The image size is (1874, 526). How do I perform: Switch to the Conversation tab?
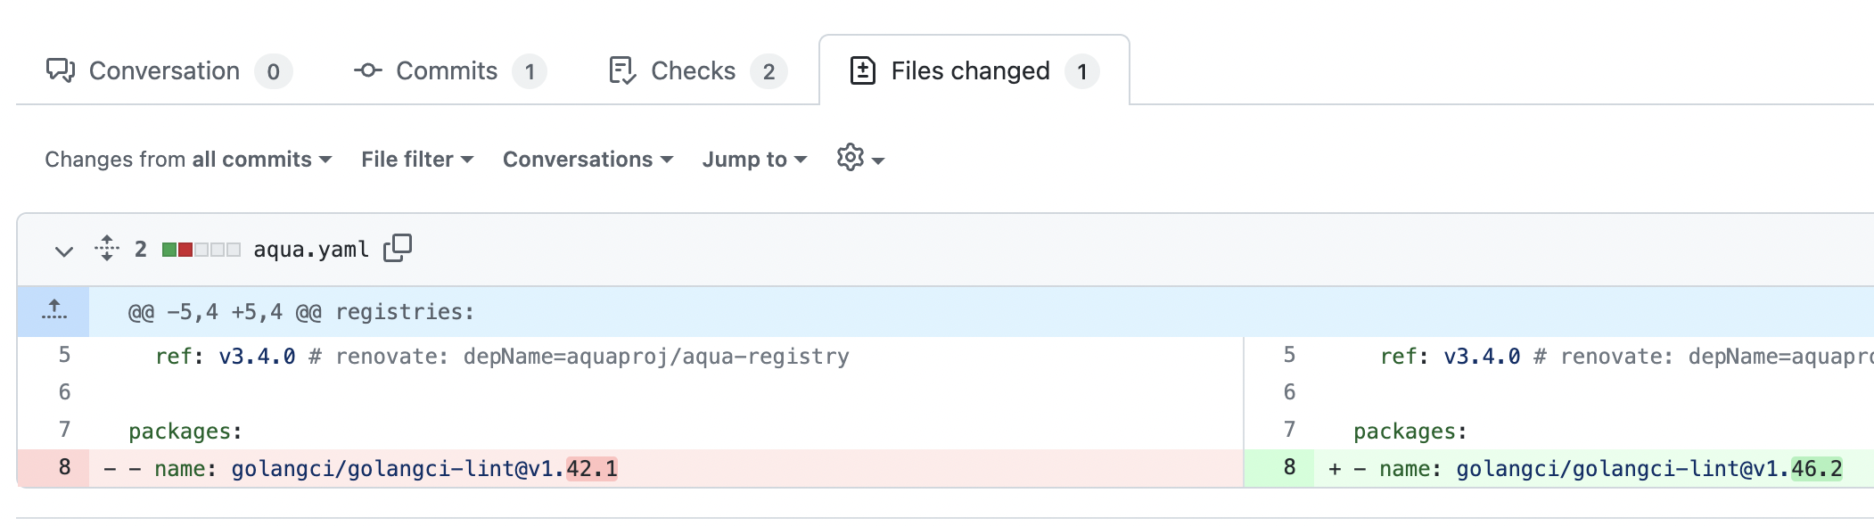[x=163, y=70]
